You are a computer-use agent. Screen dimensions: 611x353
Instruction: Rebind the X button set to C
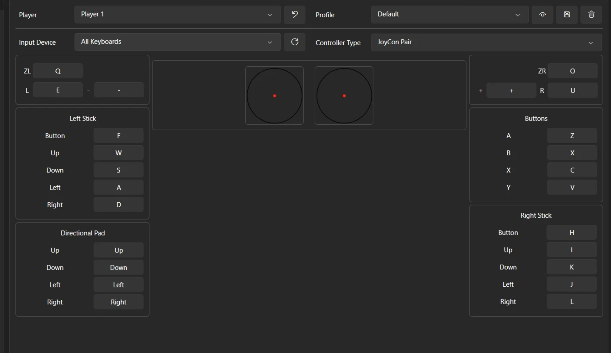(572, 170)
